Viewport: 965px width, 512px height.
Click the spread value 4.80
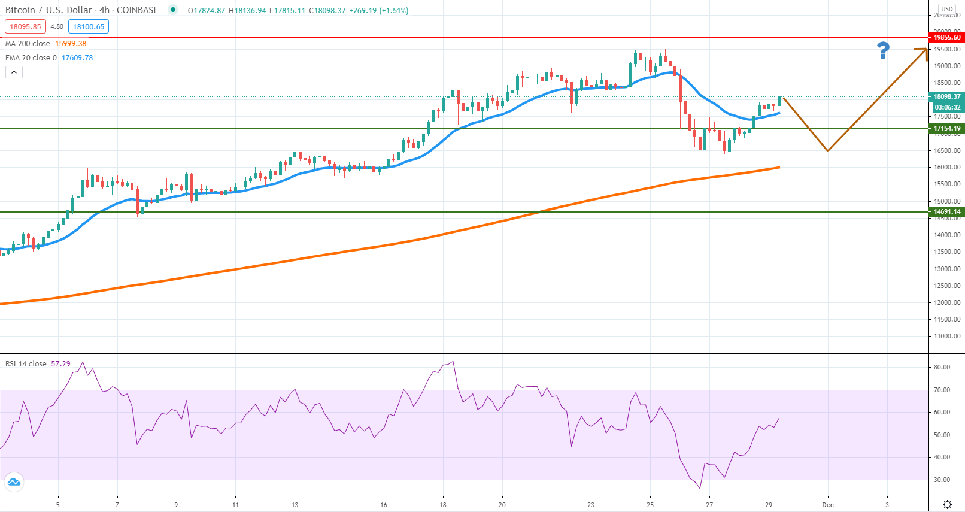pos(57,26)
